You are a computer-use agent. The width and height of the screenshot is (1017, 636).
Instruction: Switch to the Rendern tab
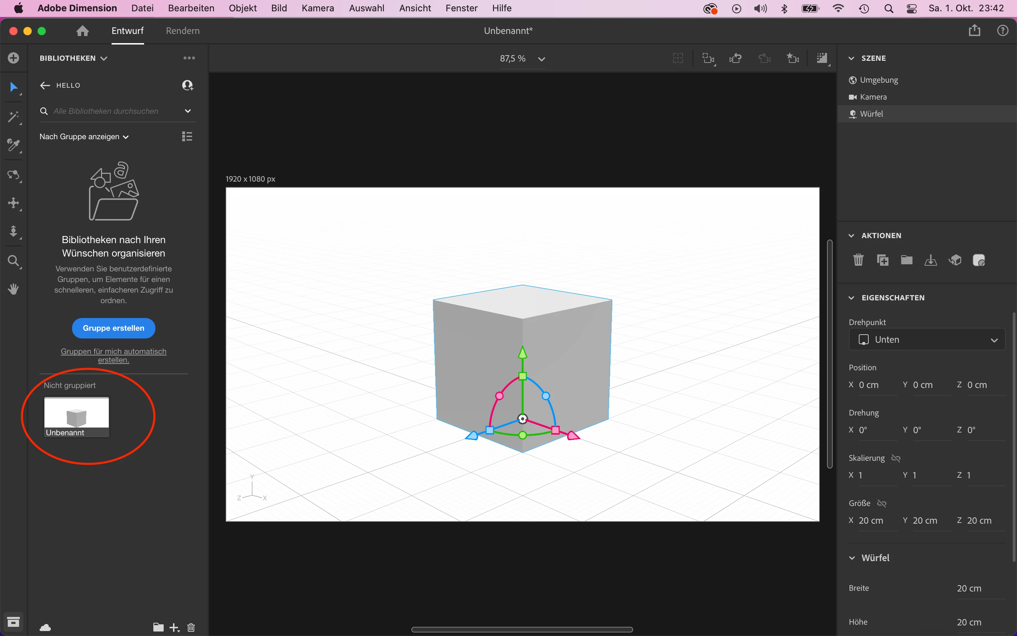pyautogui.click(x=182, y=31)
